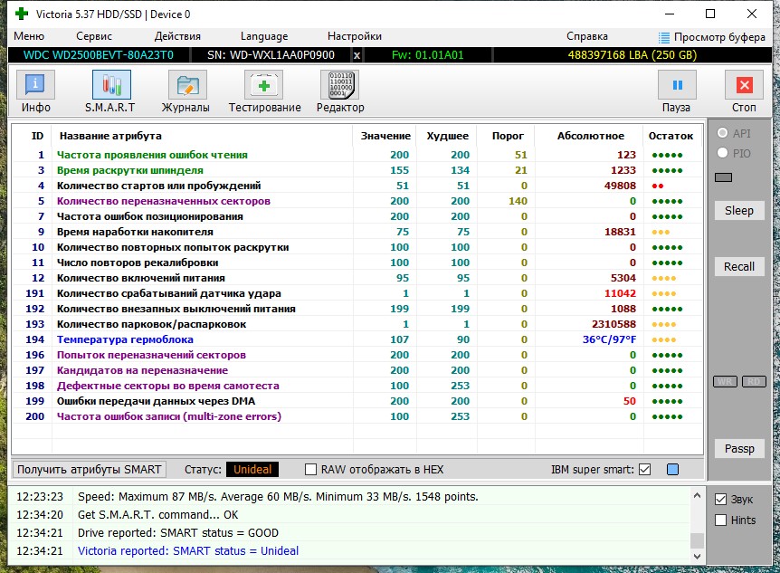
Task: Click the Unideal status indicator
Action: (x=252, y=470)
